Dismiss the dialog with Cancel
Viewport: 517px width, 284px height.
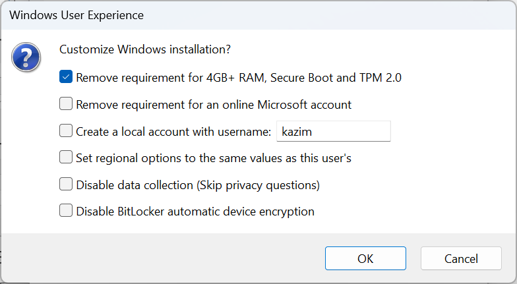[461, 258]
